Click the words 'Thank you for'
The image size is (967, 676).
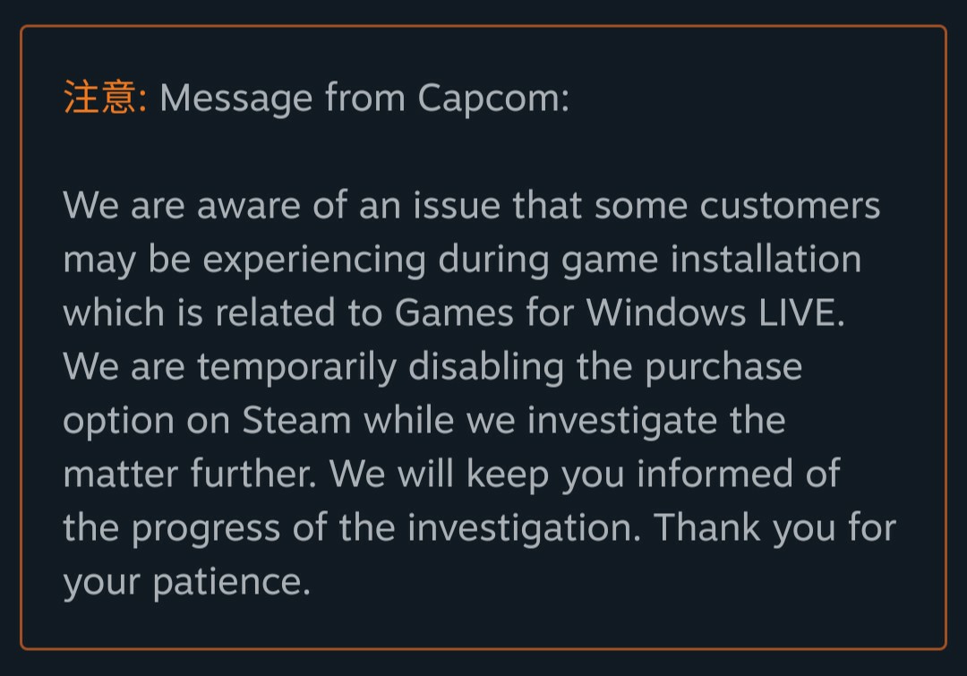click(774, 528)
